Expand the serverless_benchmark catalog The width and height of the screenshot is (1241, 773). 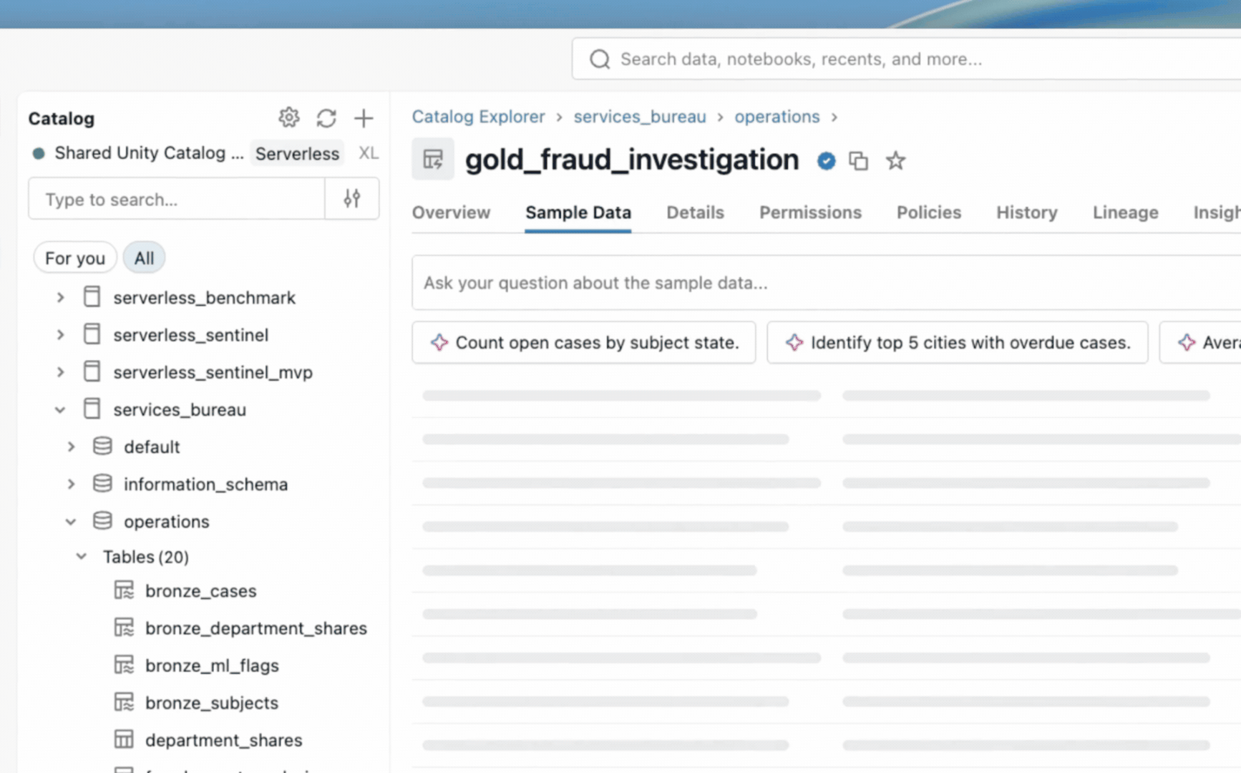point(60,297)
